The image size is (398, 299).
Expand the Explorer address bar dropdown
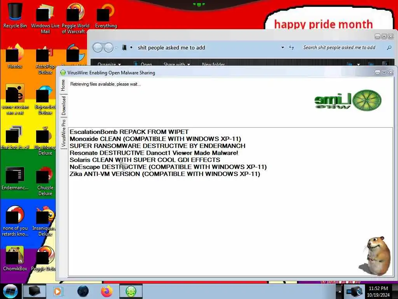click(283, 47)
